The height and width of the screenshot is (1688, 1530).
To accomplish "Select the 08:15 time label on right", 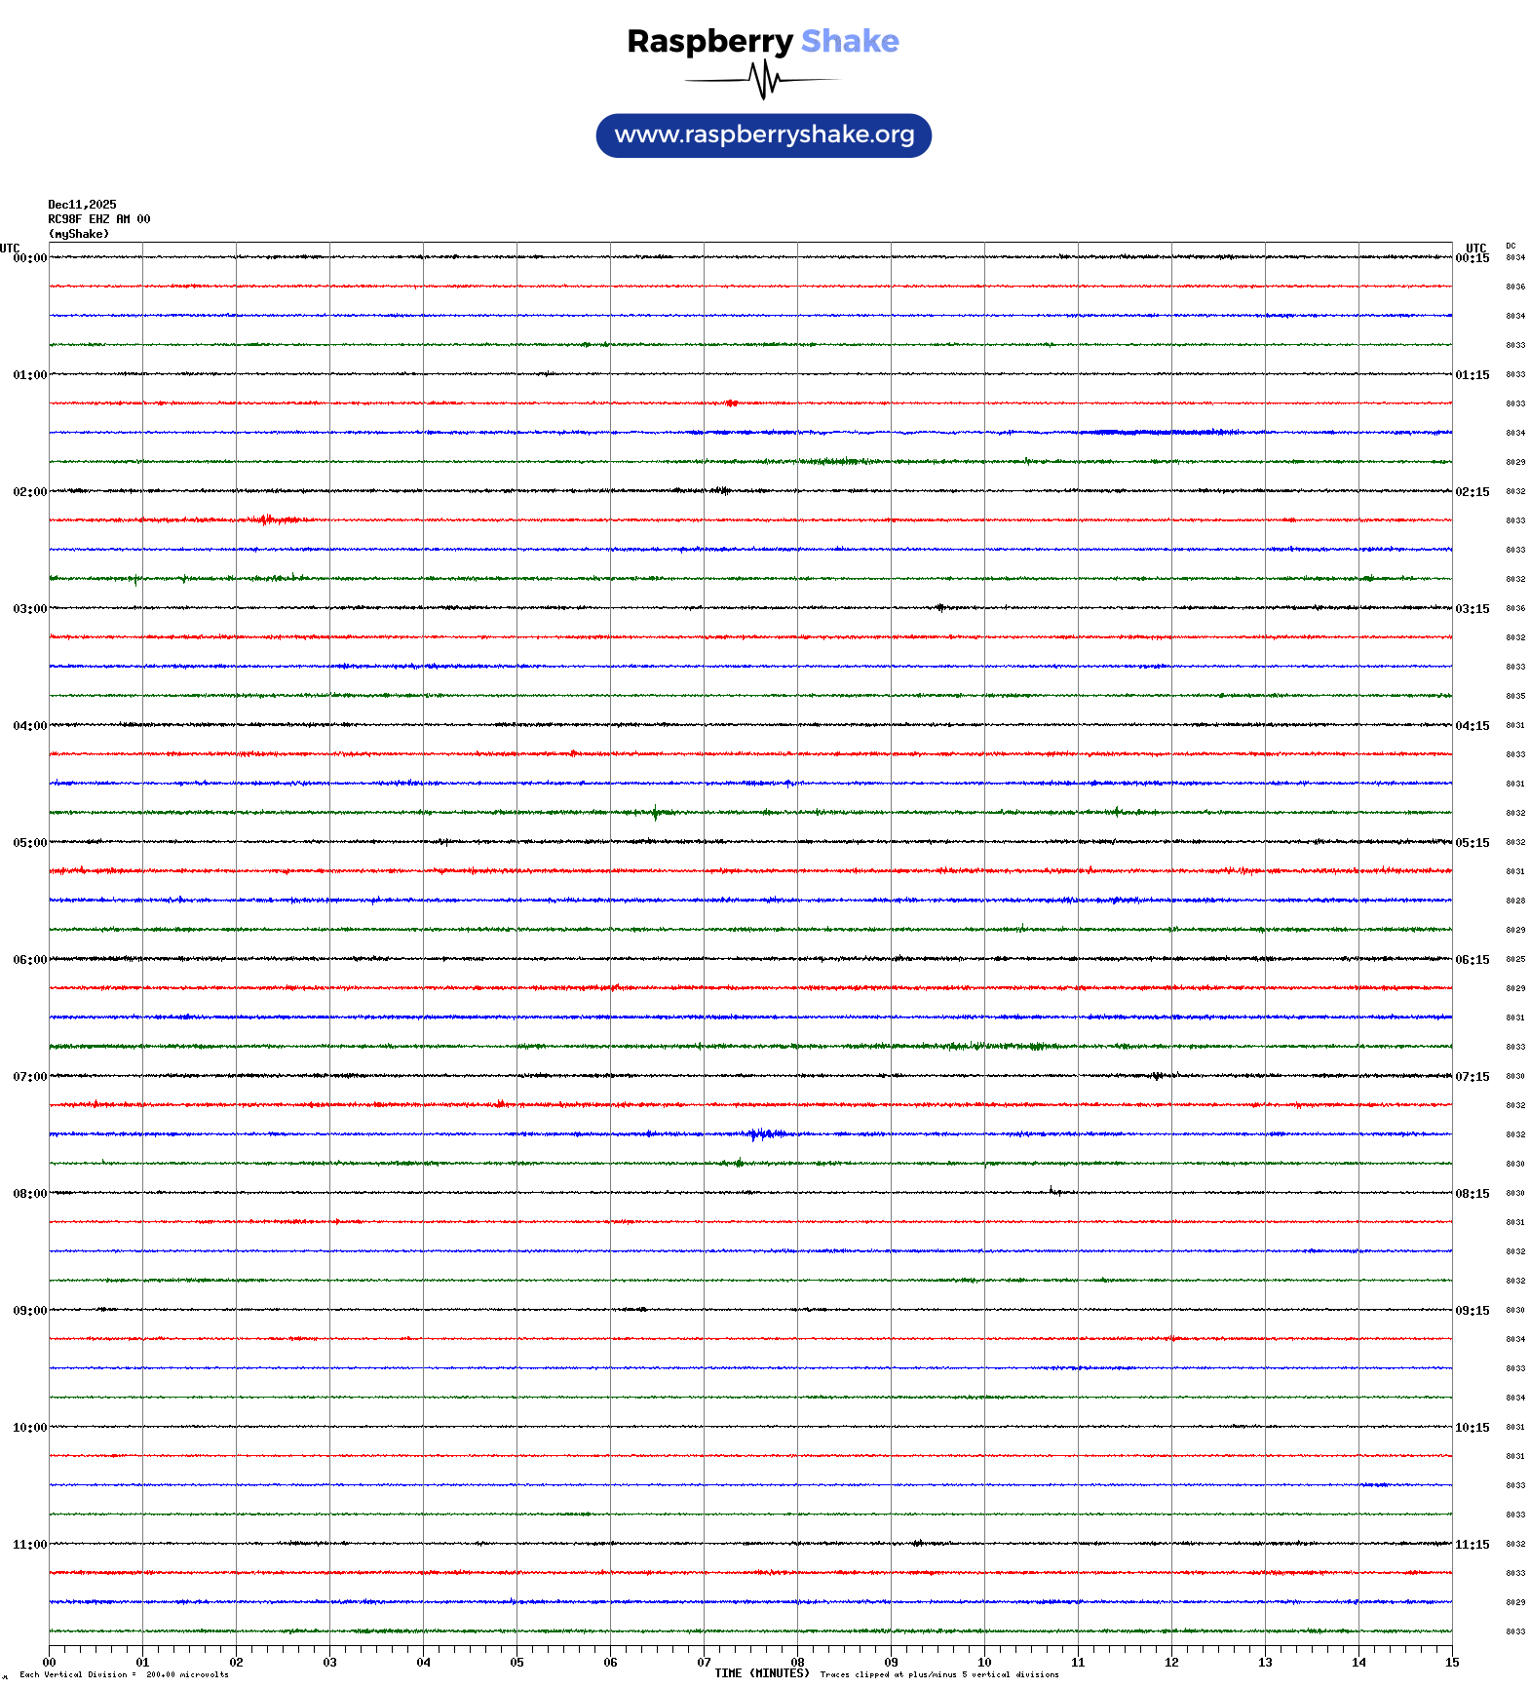I will pos(1472,1194).
